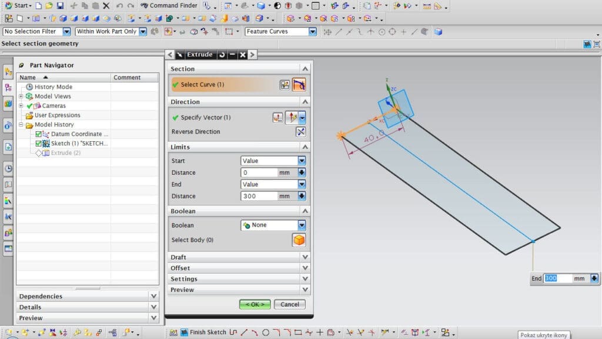Toggle the Sketch (1) checkbox

click(x=39, y=144)
